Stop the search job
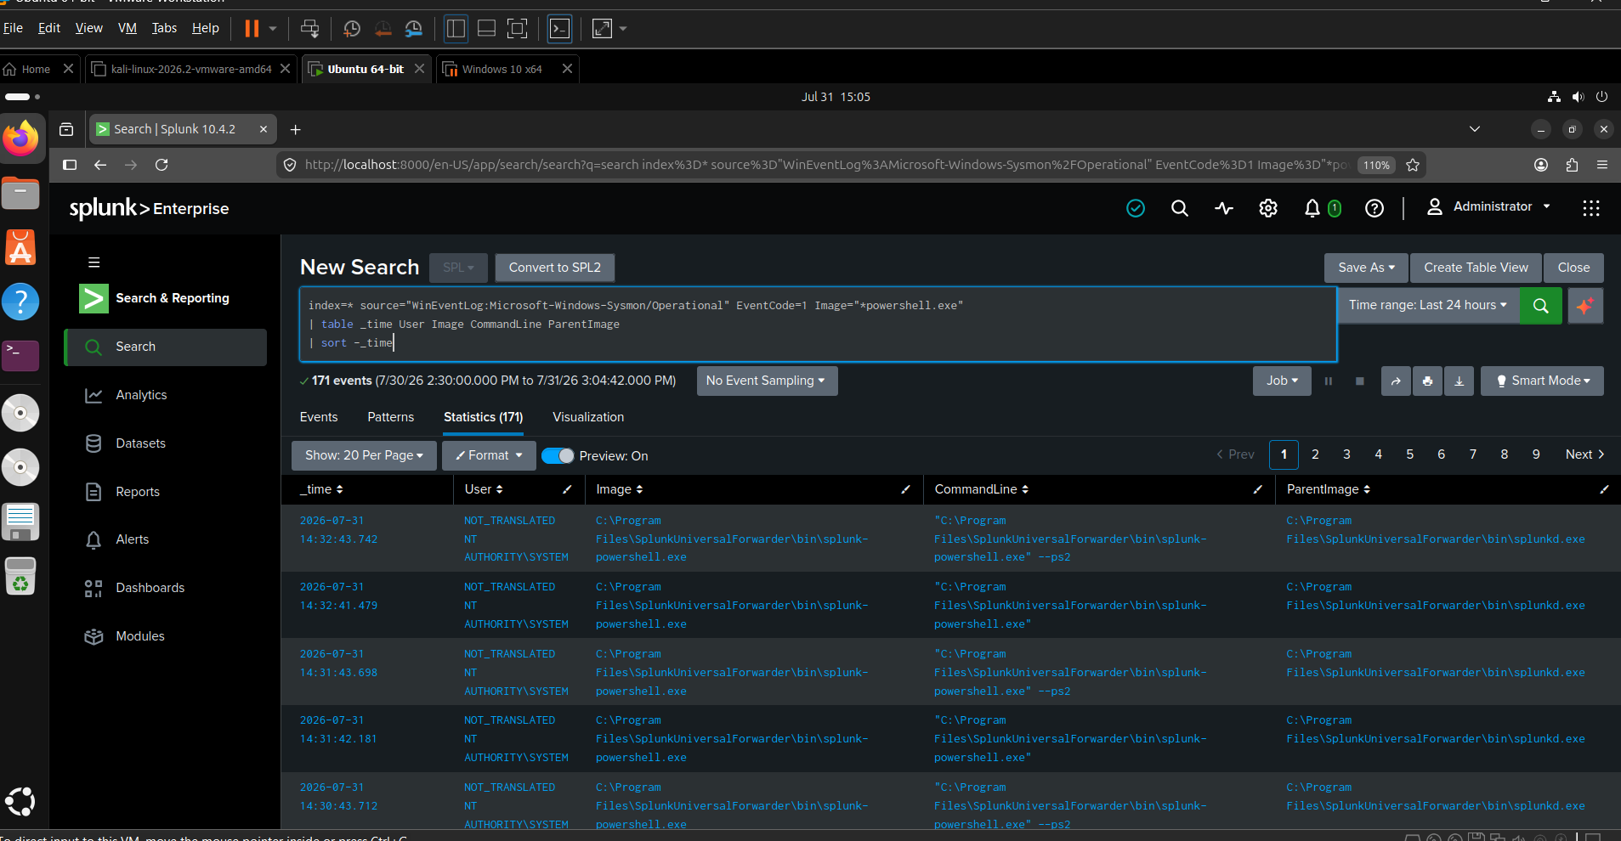This screenshot has width=1621, height=841. coord(1360,381)
